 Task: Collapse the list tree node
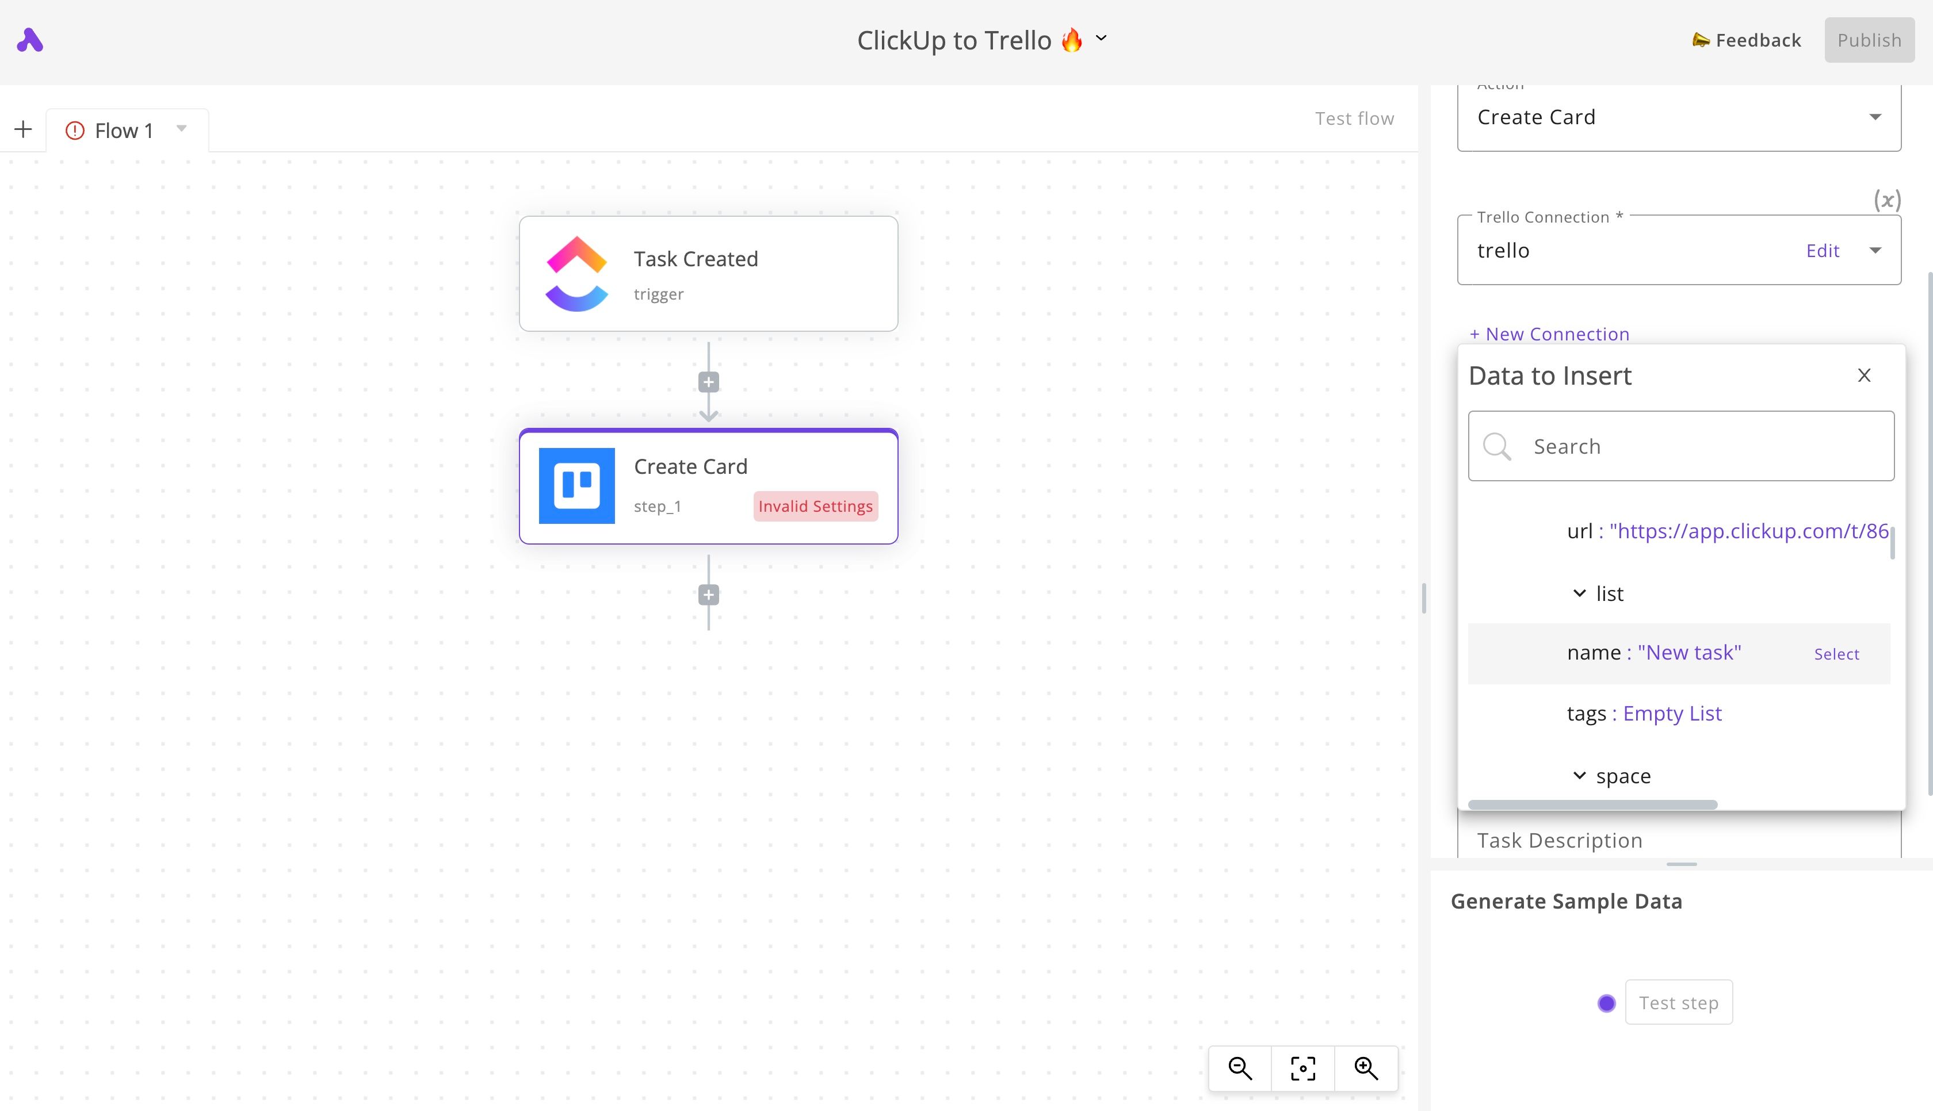tap(1579, 593)
